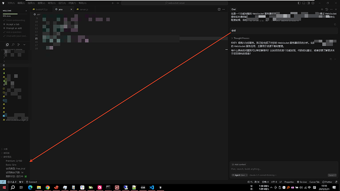Show chat history via clock icon

327,9
